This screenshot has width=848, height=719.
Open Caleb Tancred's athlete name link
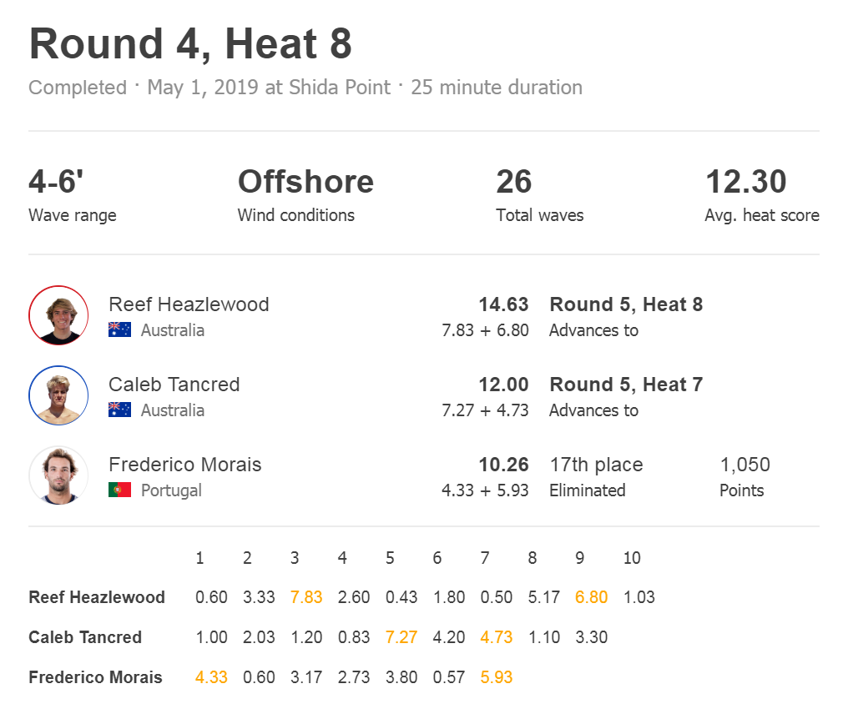174,385
